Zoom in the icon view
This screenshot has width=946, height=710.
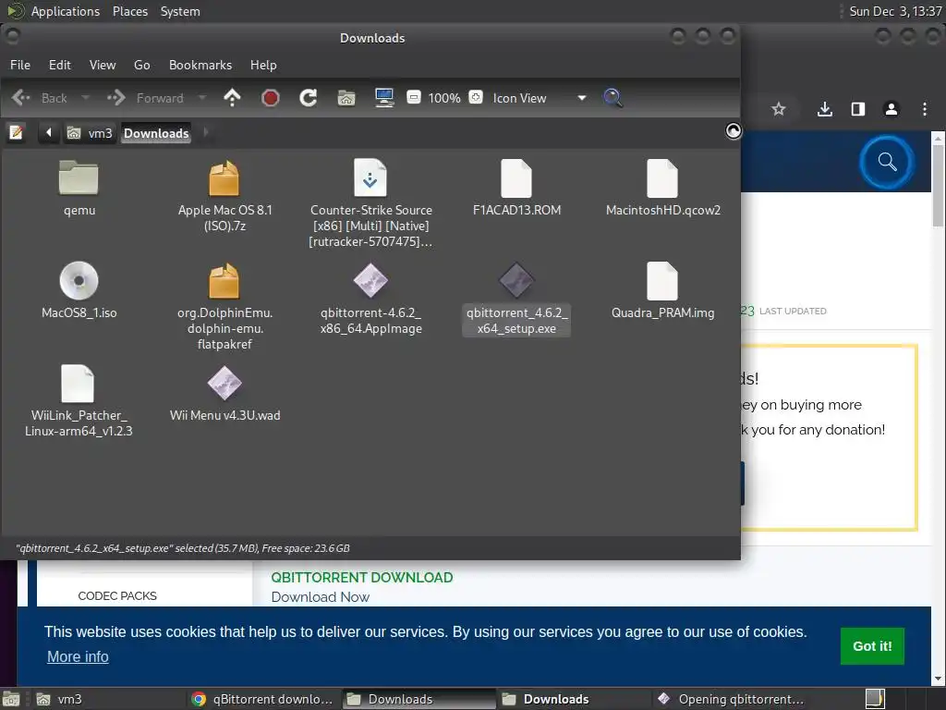click(x=476, y=97)
